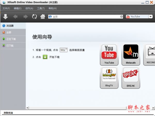Open the NICONICO site tile

[149, 55]
